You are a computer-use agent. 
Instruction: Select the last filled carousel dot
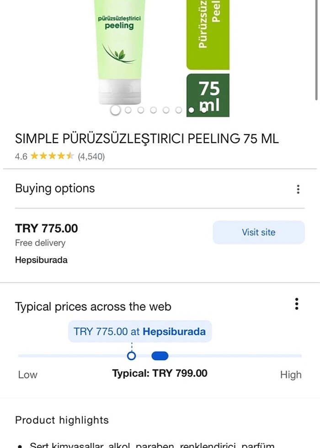[192, 110]
